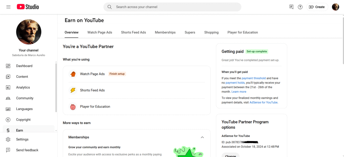Click the YouTube Studio logo
The width and height of the screenshot is (344, 157).
coord(28,7)
